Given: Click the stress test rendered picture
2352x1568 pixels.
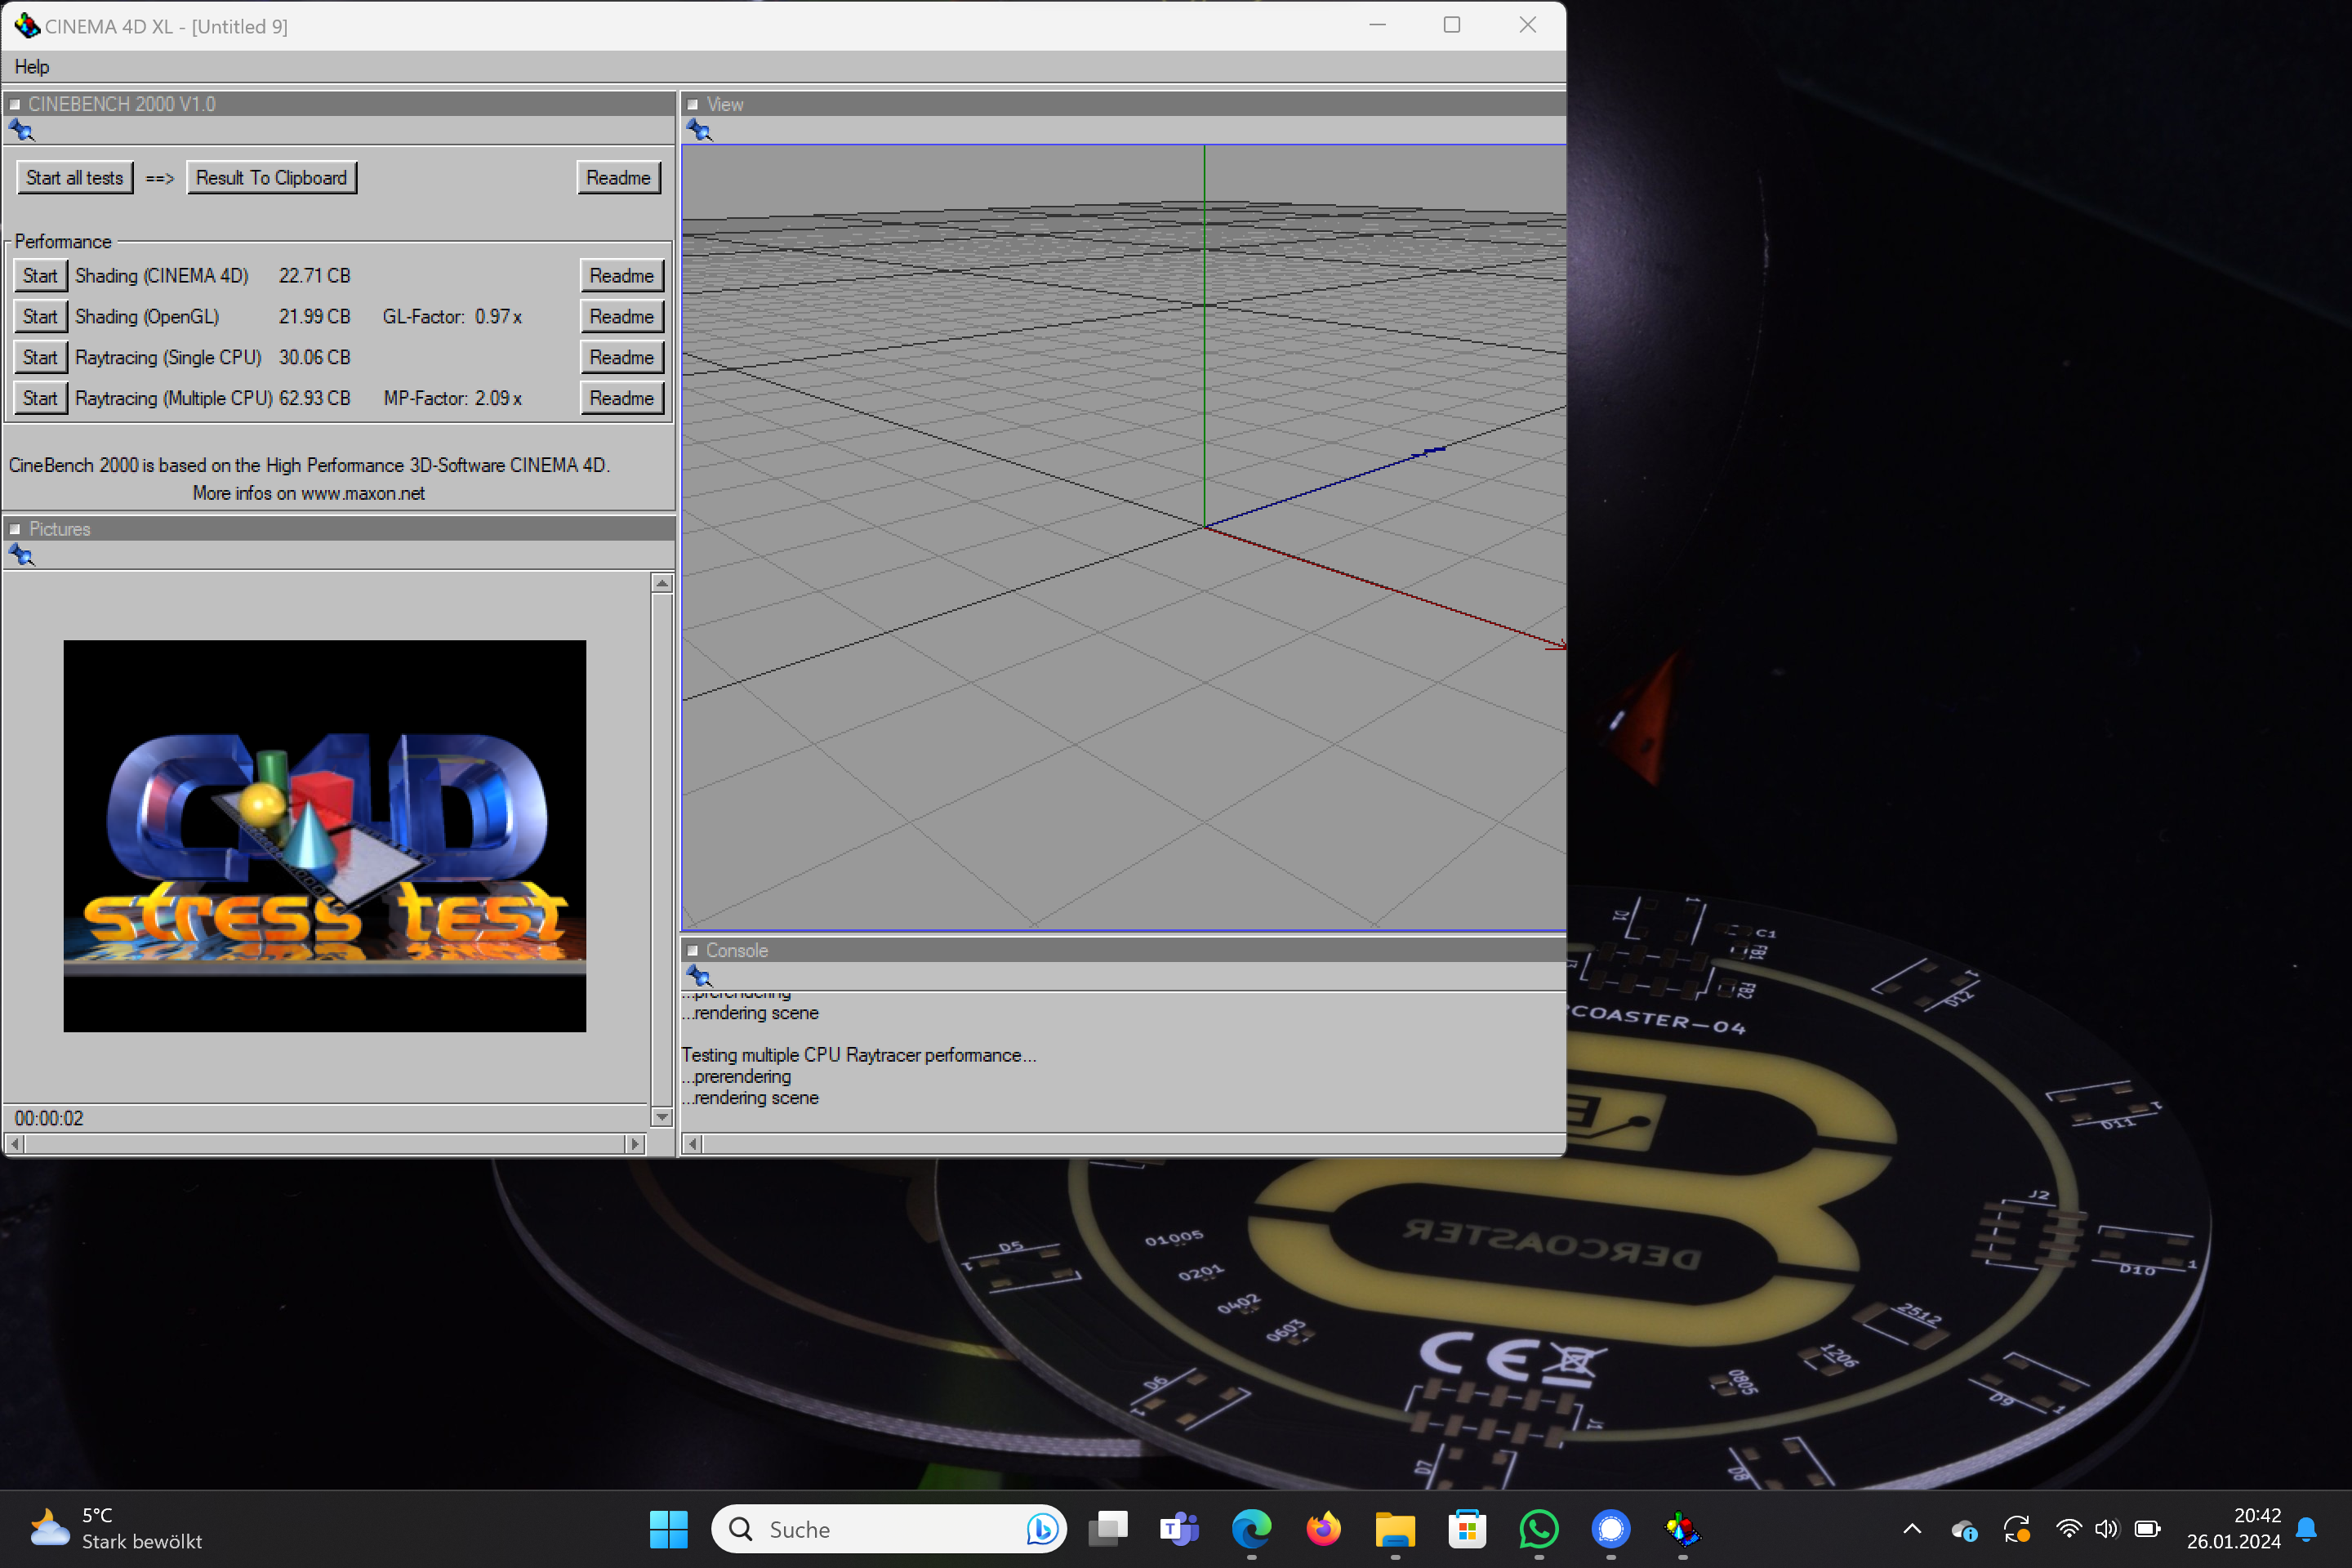Looking at the screenshot, I should [325, 836].
